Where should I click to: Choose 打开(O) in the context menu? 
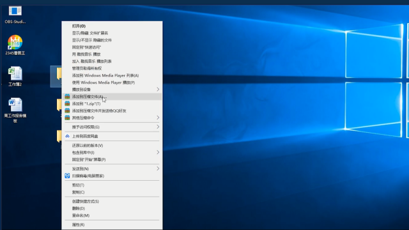click(x=112, y=26)
